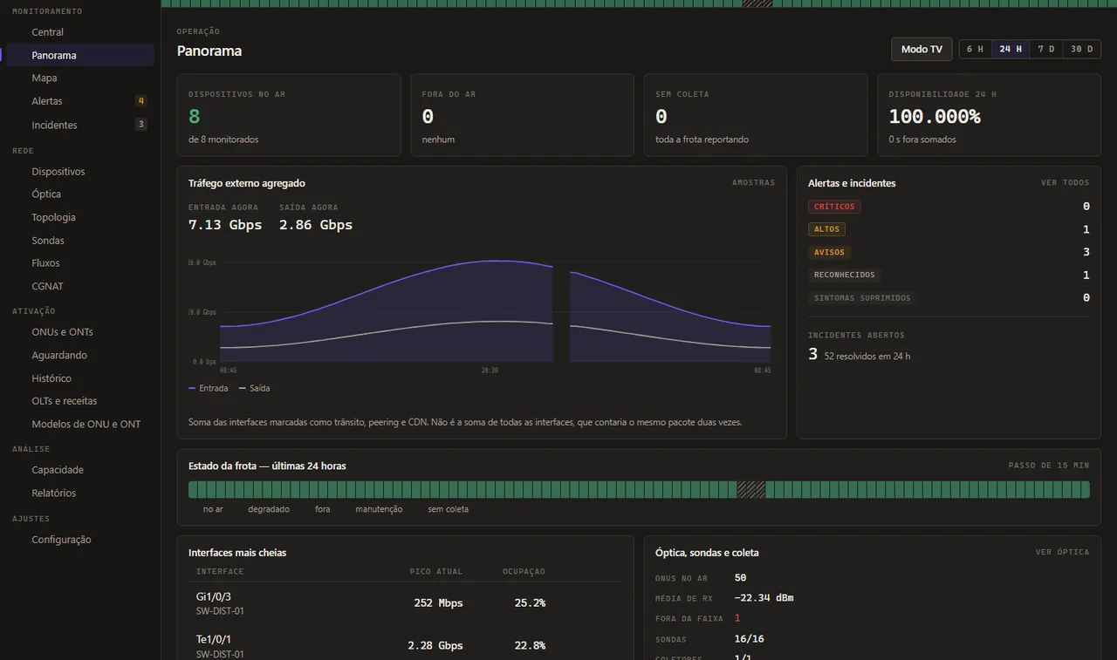Switch time range to 30 D
The image size is (1117, 660).
(1081, 49)
